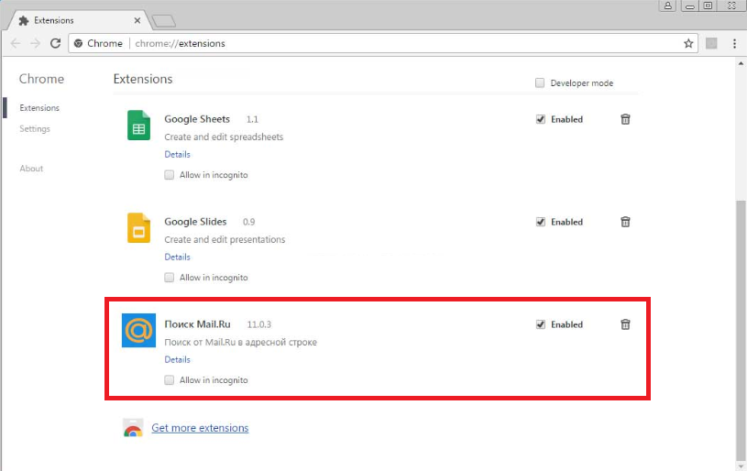Open a new tab with the blank tab button
The height and width of the screenshot is (471, 747).
click(163, 21)
